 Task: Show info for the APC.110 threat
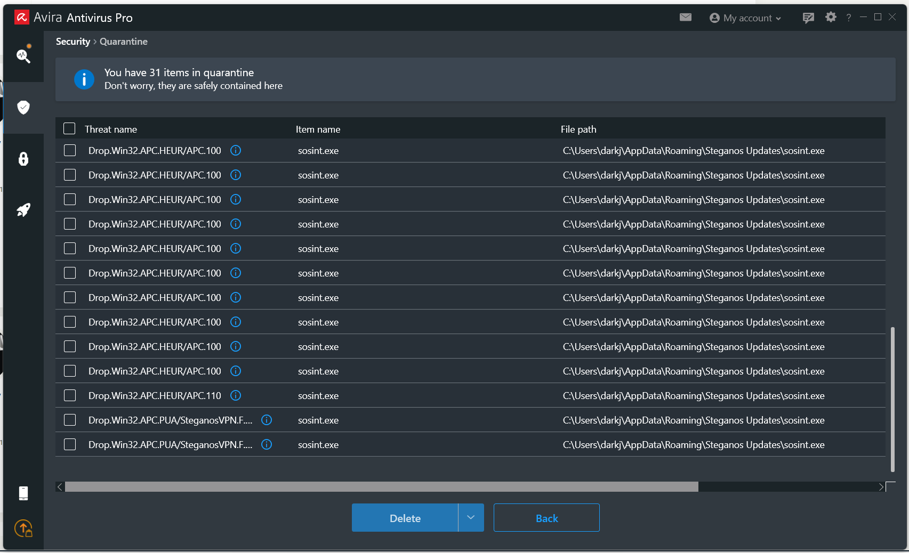236,395
